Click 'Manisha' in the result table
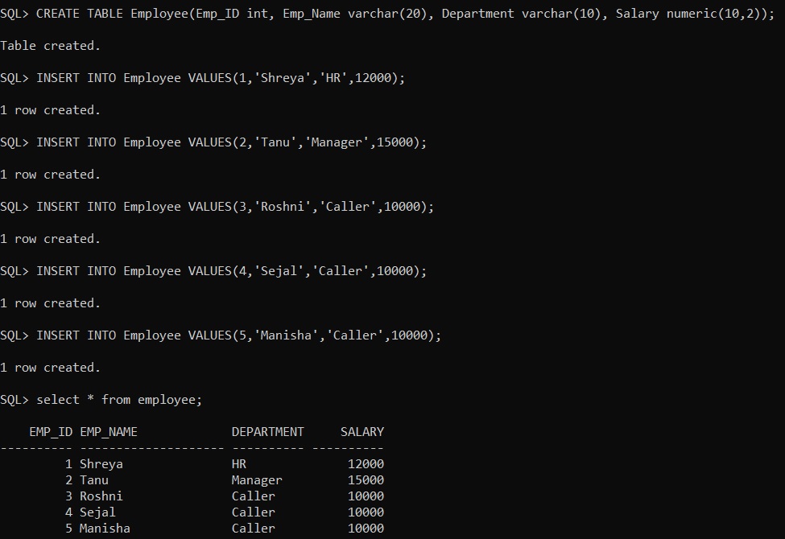Viewport: 785px width, 539px height. pyautogui.click(x=105, y=528)
